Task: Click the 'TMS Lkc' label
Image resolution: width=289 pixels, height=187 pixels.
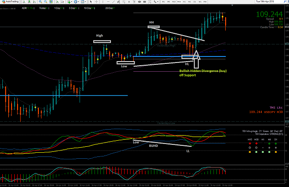Action: 276,107
